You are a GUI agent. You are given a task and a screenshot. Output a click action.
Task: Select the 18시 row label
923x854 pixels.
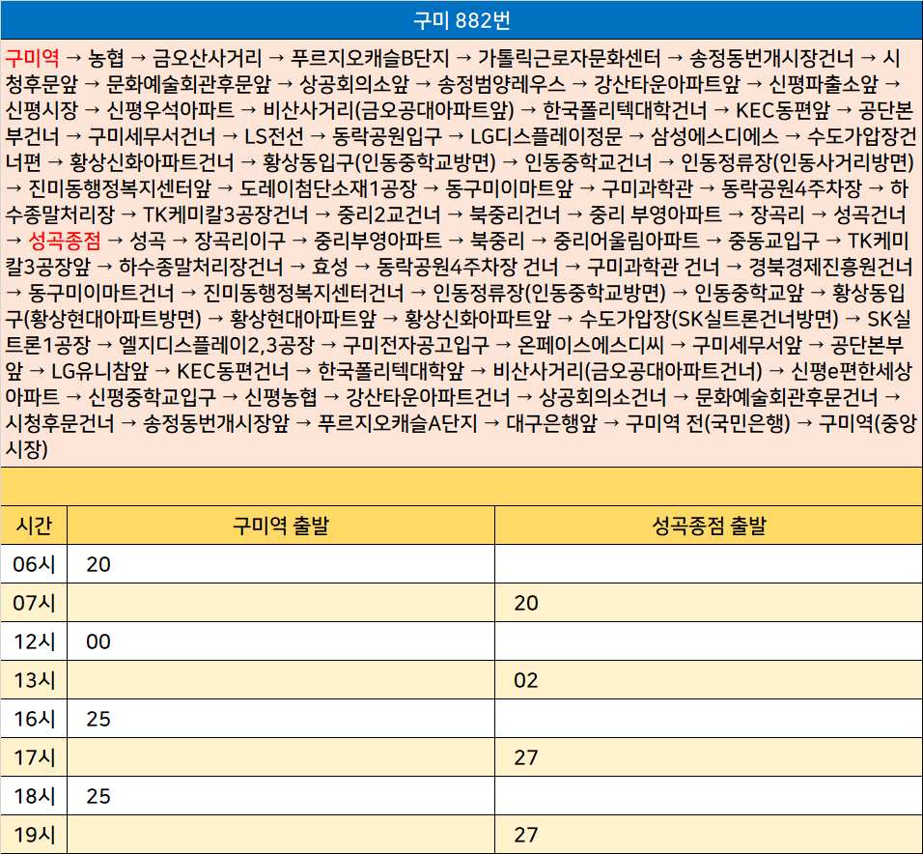click(34, 796)
